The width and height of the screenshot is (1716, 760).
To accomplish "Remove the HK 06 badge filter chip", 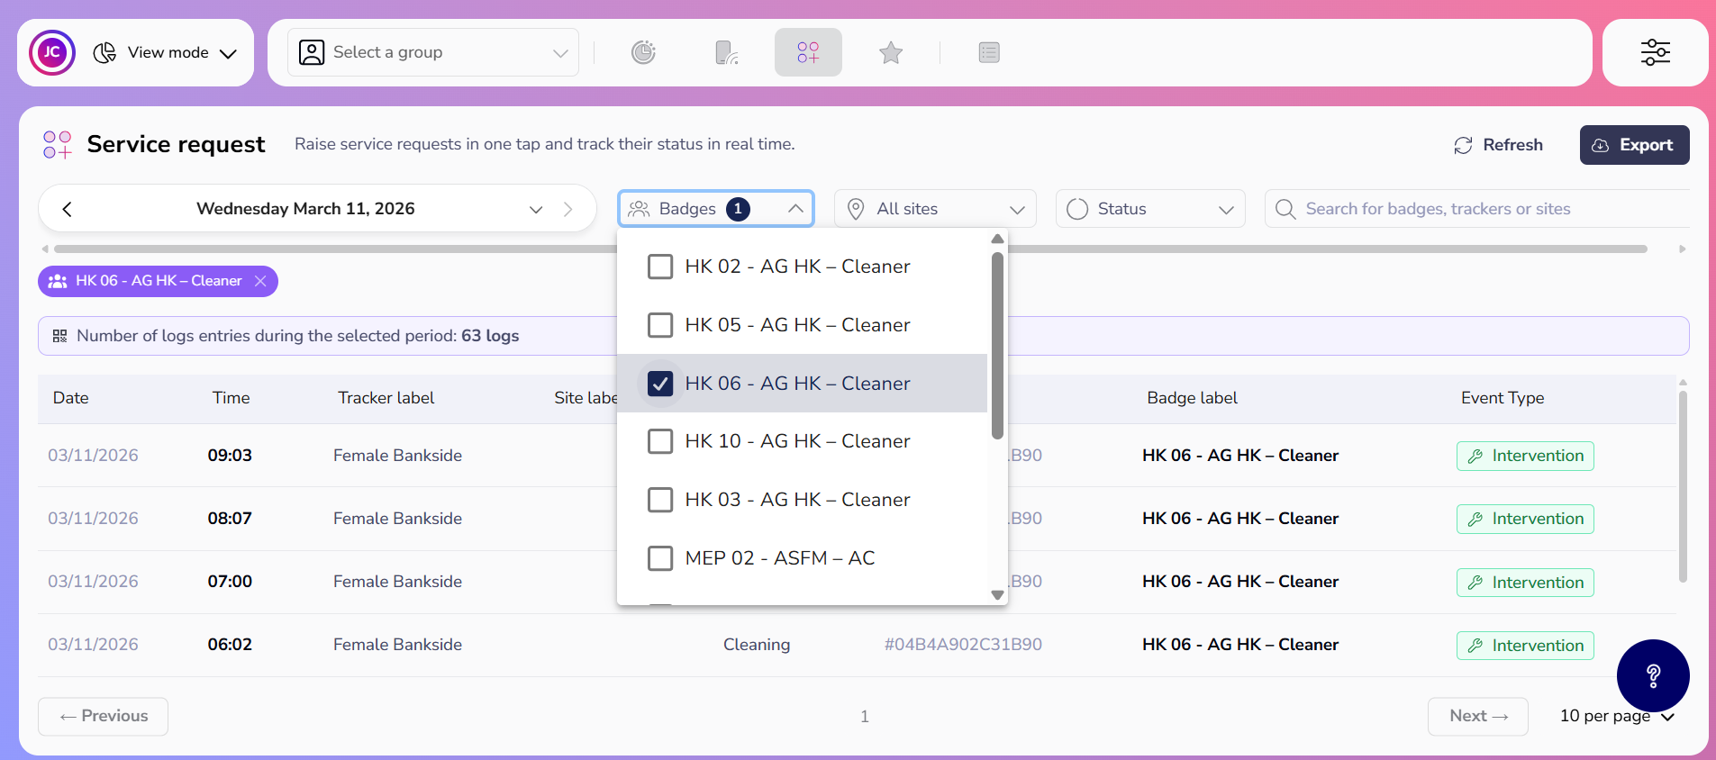I will click(260, 281).
